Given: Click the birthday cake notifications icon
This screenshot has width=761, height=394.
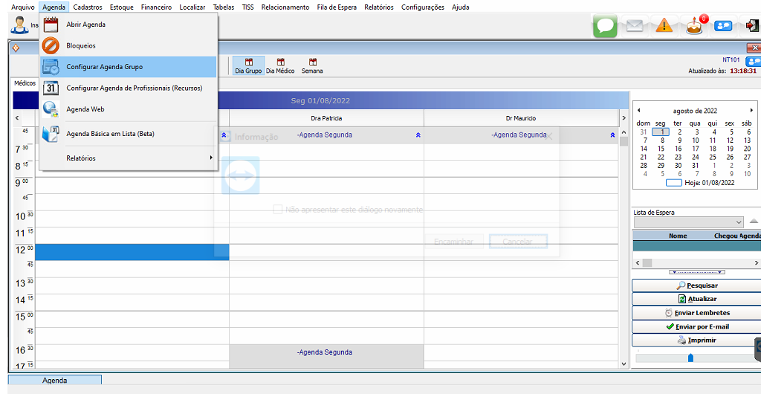Looking at the screenshot, I should 694,26.
